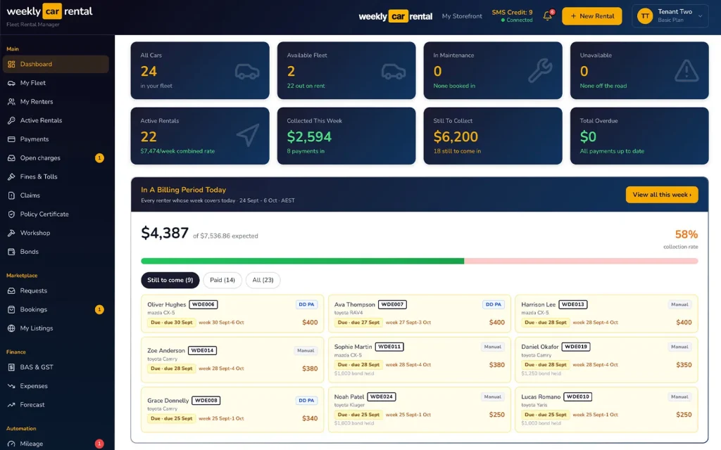
Task: Open Harrison Lee WDE013 rental card
Action: (606, 314)
